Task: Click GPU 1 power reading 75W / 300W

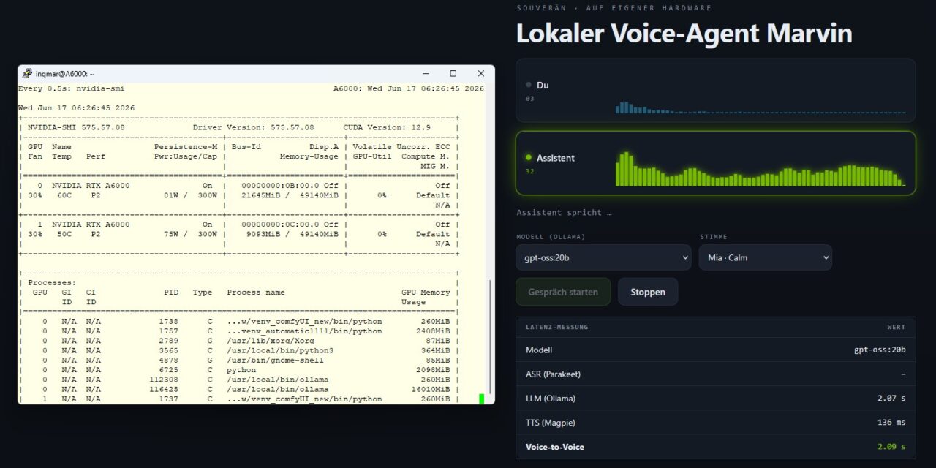Action: coord(190,234)
